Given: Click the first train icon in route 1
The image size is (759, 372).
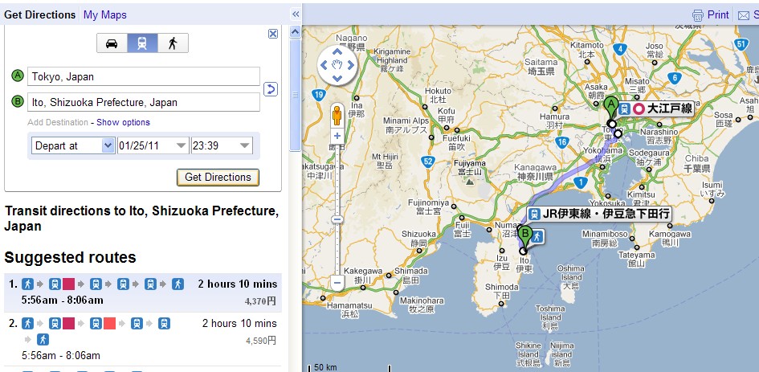Looking at the screenshot, I should point(55,284).
